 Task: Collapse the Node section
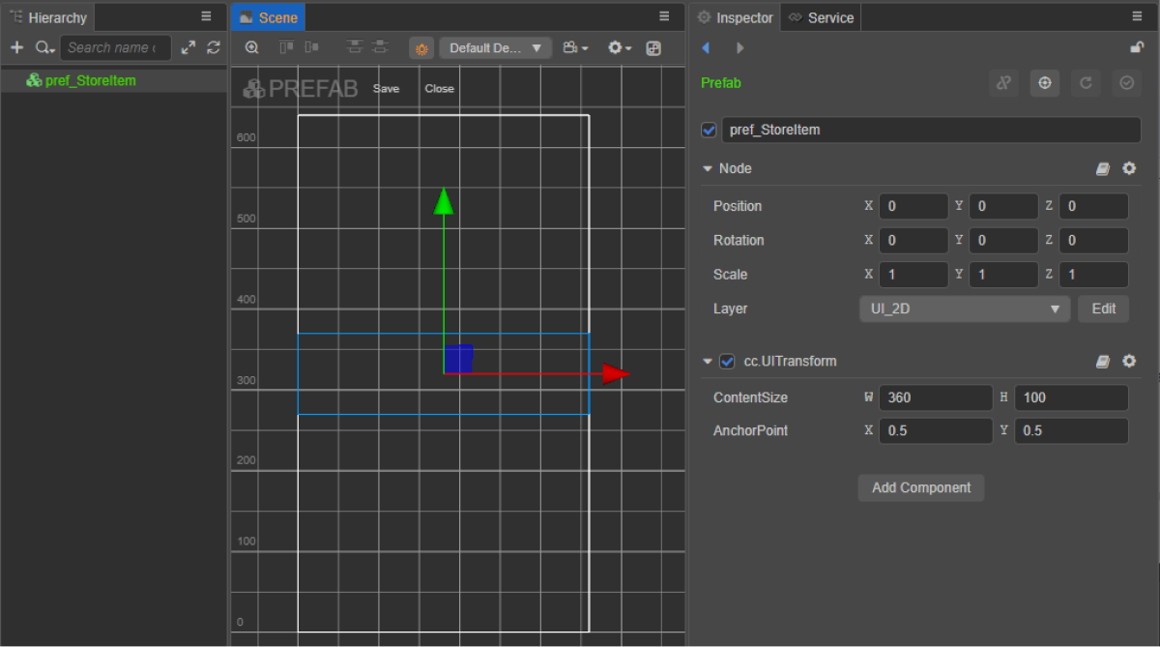[708, 168]
